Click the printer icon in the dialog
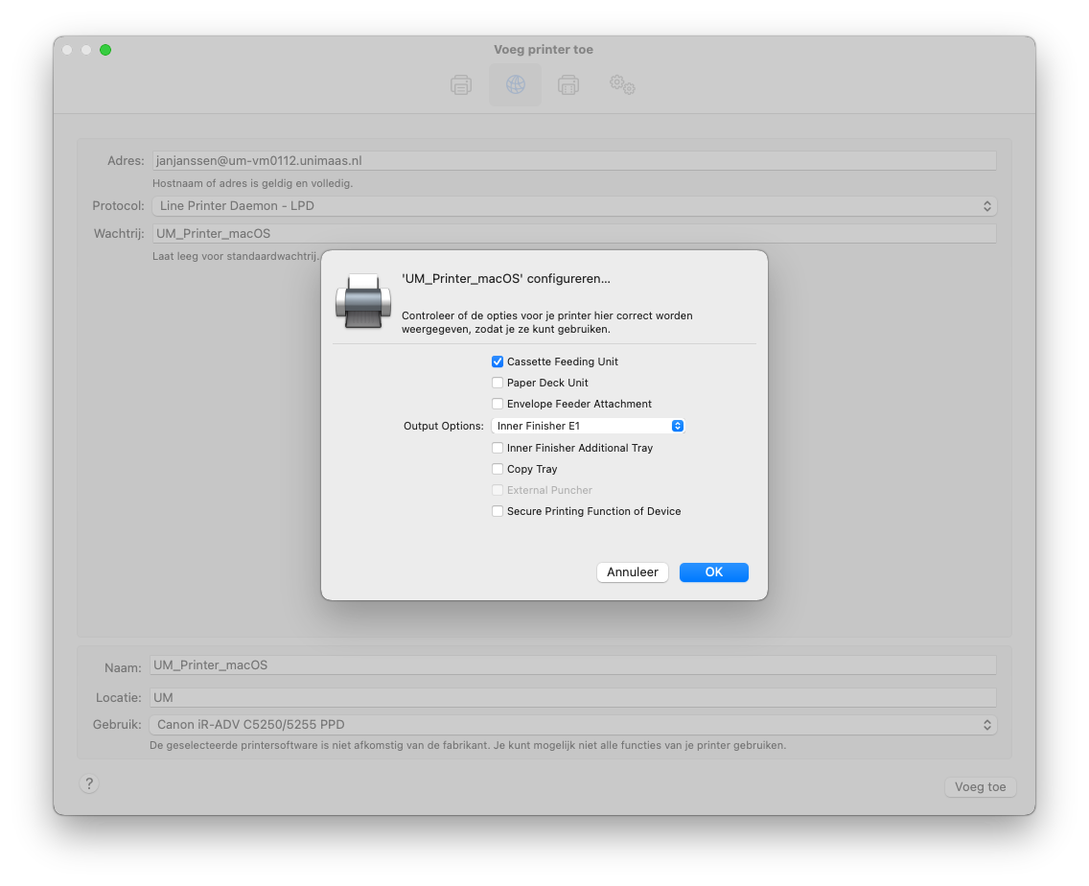 362,301
